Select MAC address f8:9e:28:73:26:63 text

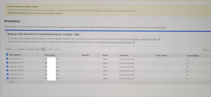click(x=17, y=67)
